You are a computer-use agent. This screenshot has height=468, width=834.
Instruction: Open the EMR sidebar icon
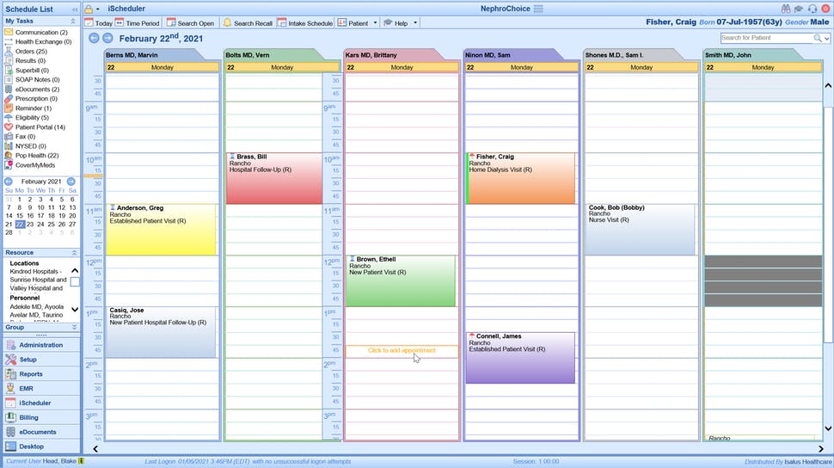[10, 388]
